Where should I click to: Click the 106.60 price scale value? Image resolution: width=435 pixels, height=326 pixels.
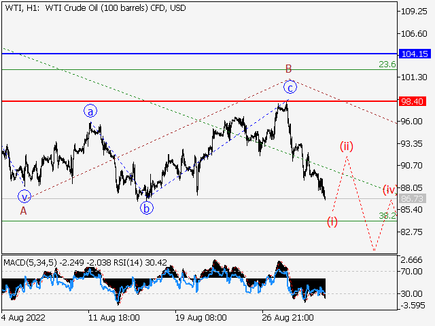(414, 33)
